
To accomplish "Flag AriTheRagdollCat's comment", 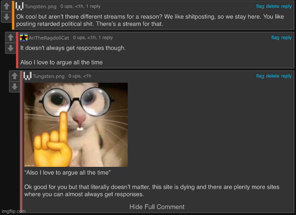I will pos(275,37).
